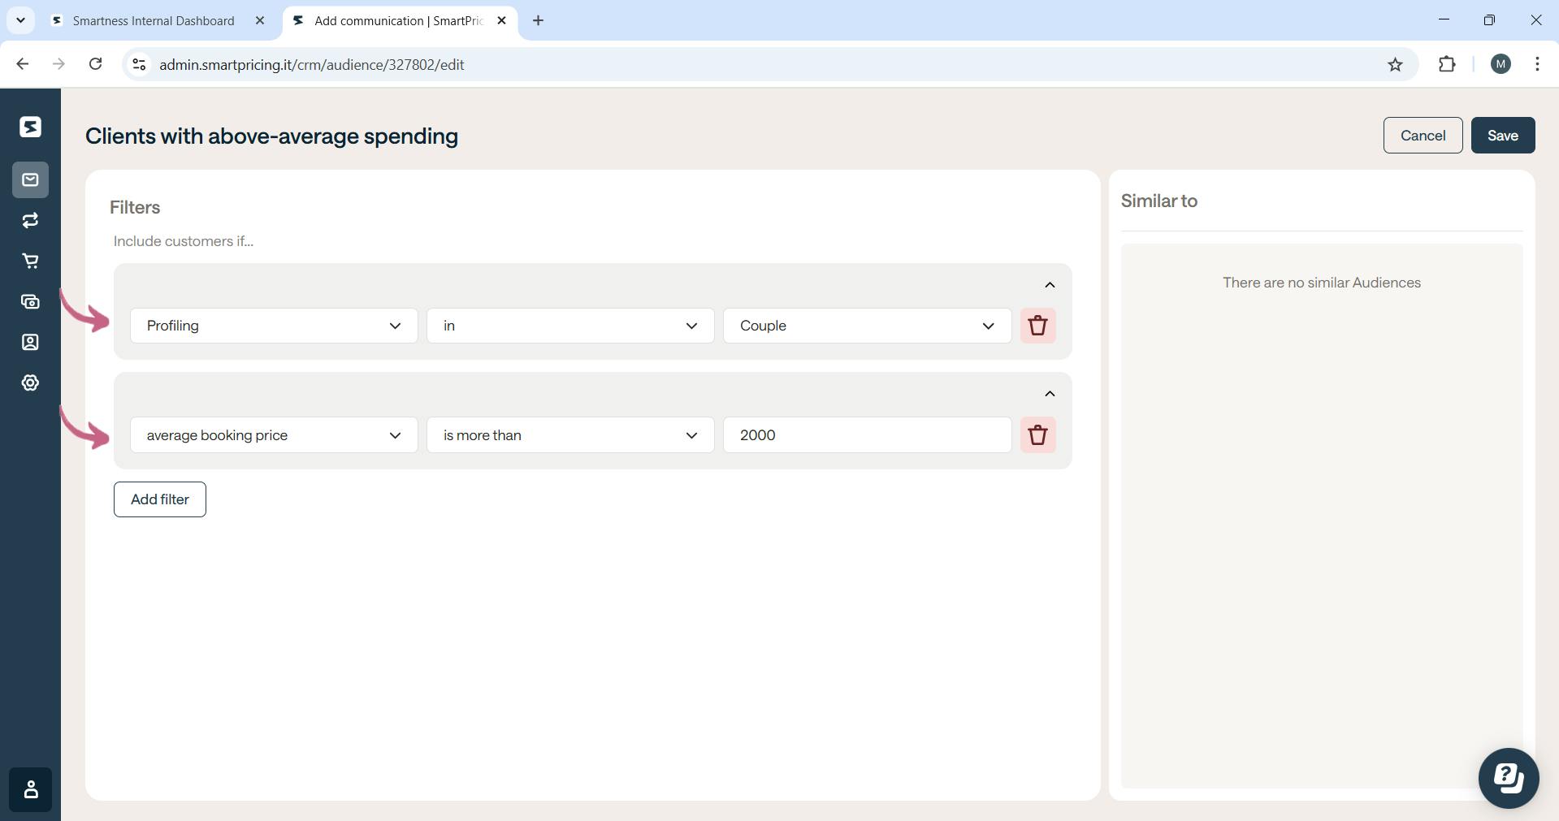Select the Add communication SmartPricing tab

399,20
